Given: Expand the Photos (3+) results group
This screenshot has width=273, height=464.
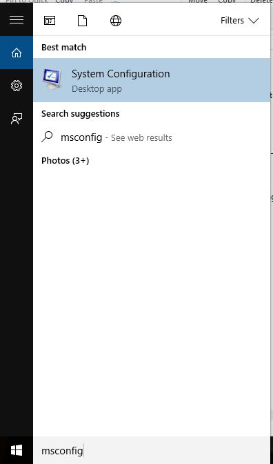Looking at the screenshot, I should [x=65, y=161].
